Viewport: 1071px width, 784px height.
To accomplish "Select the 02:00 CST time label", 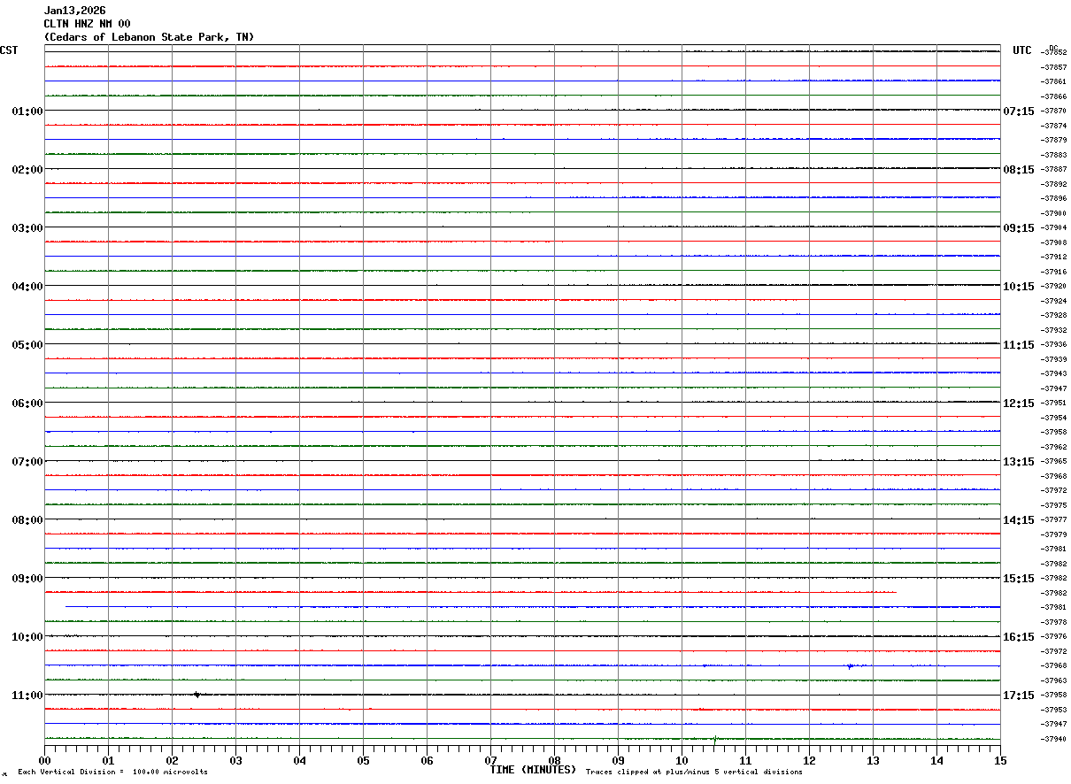I will tap(27, 170).
